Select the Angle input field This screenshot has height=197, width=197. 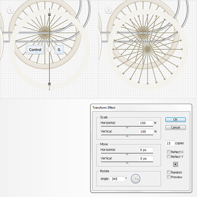pos(118,179)
